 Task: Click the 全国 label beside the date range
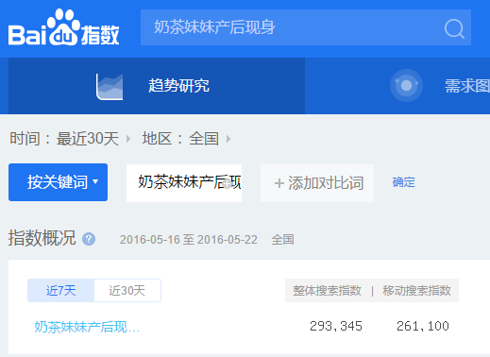(282, 240)
